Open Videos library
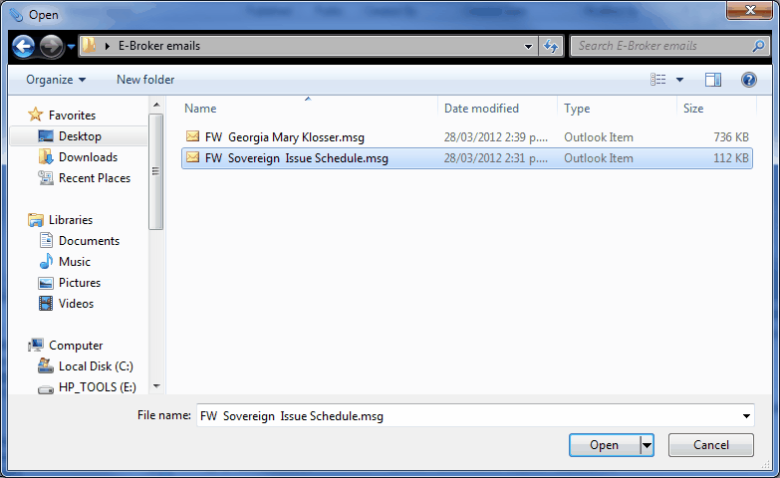Image resolution: width=780 pixels, height=478 pixels. click(x=76, y=304)
